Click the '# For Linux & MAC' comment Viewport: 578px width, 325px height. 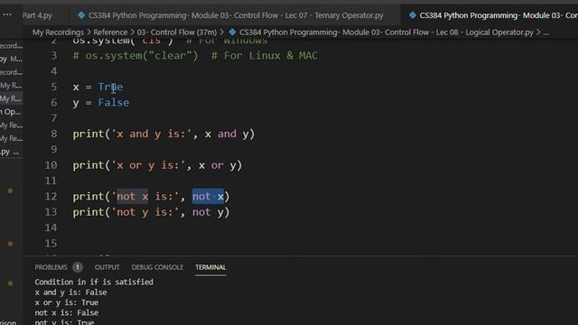265,56
